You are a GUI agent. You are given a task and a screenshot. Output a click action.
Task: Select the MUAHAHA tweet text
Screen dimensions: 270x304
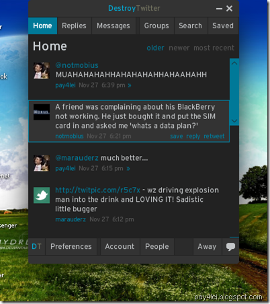tap(131, 75)
